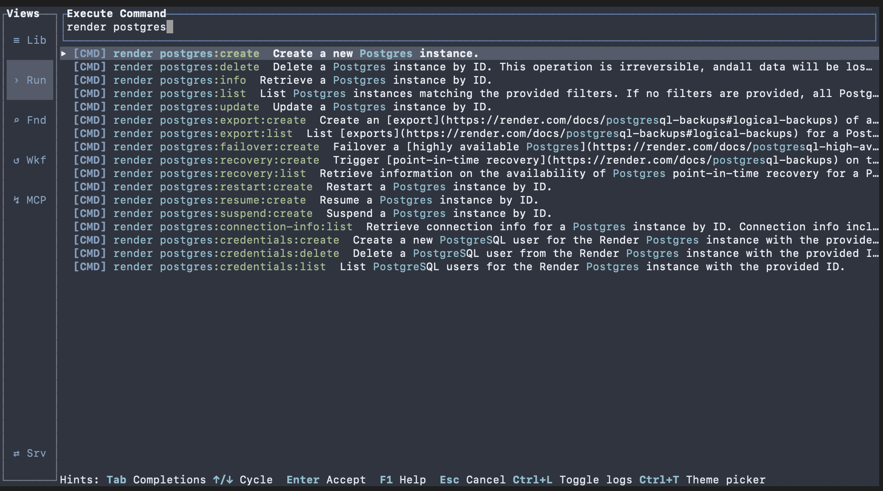Open the Wkf workflow view

point(30,160)
